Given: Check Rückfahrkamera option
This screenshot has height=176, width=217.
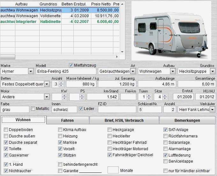Looking at the screenshot, I should 165,136.
